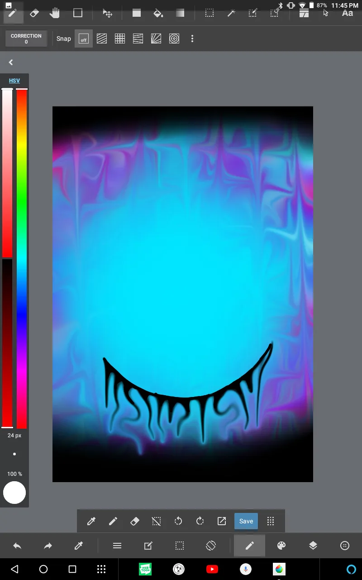The height and width of the screenshot is (580, 362).
Task: Select the Hand pan tool
Action: [x=55, y=13]
